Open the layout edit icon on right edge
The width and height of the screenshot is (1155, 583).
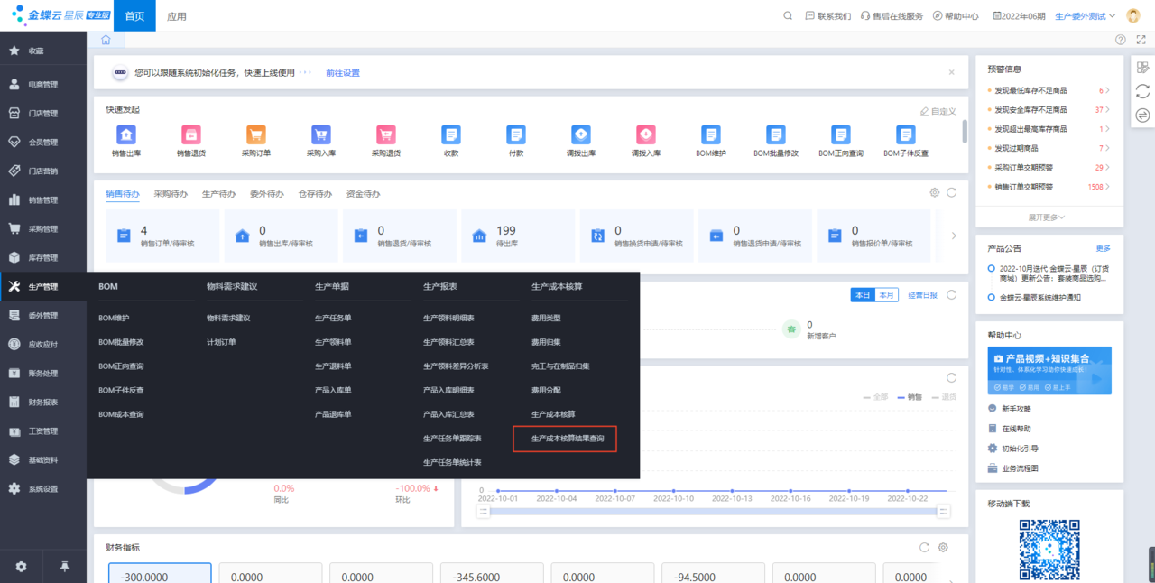[1142, 68]
